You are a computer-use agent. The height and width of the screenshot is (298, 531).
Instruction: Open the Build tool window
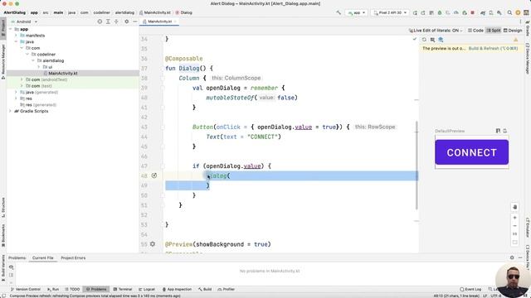(205, 289)
